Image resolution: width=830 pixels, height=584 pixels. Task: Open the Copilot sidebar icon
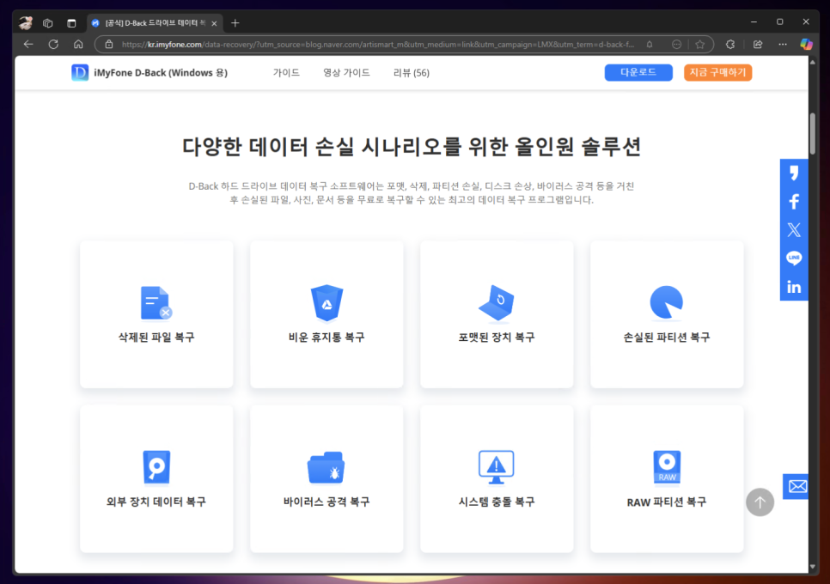coord(806,45)
